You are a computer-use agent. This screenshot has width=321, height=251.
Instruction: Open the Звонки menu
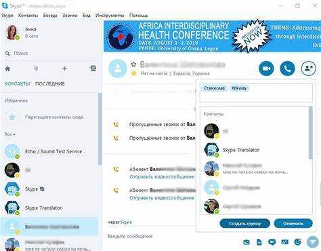click(x=70, y=16)
